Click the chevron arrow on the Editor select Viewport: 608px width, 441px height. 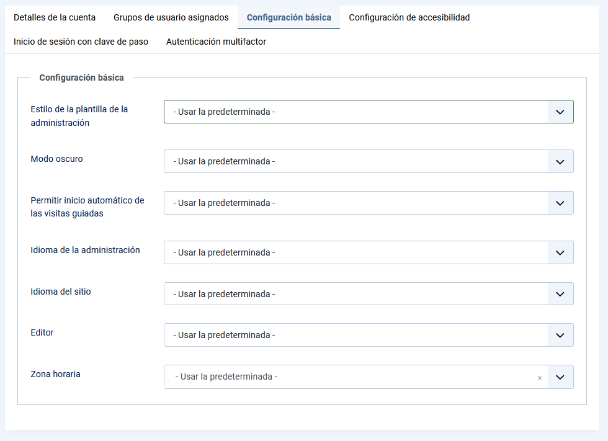[x=560, y=335]
